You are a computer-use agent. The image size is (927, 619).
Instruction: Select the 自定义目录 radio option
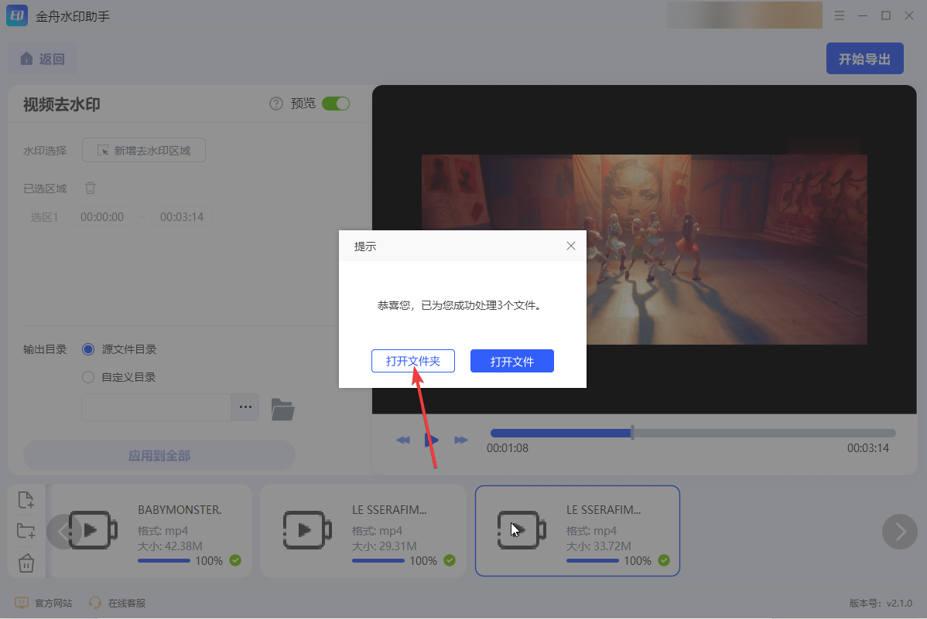88,377
